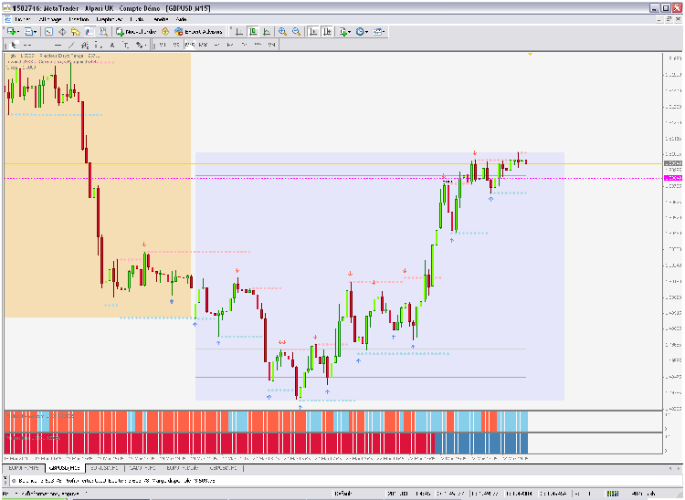Launch MetaEditor via the yellow diamond icon

pyautogui.click(x=165, y=31)
